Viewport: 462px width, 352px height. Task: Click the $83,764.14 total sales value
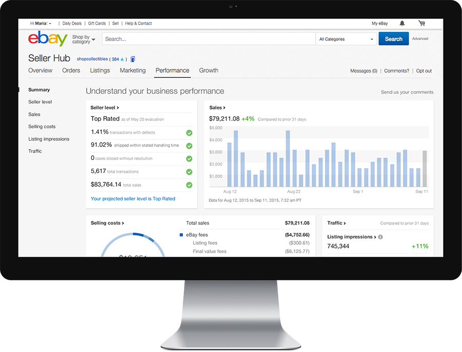click(x=106, y=184)
